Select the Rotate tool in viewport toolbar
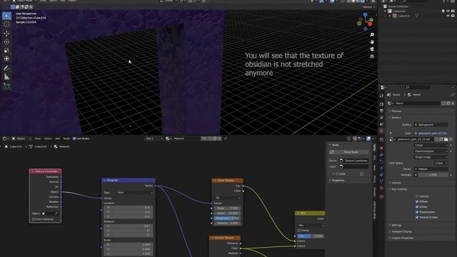The width and height of the screenshot is (457, 257). (6, 42)
